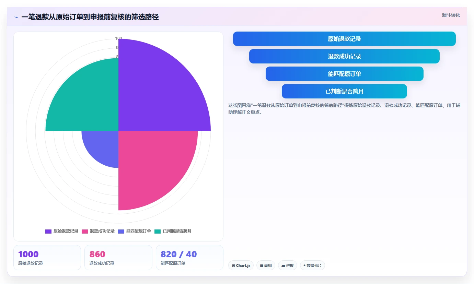Select the 退款成功记录 funnel bar
474x284 pixels.
344,56
